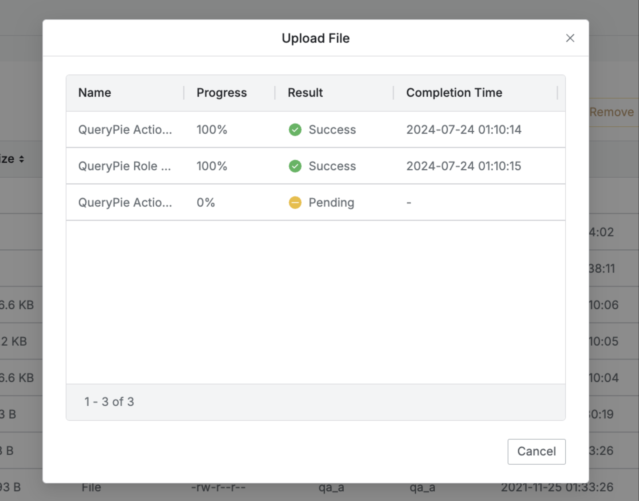The height and width of the screenshot is (501, 639).
Task: Select first QueryPie Actio... file name
Action: (125, 130)
